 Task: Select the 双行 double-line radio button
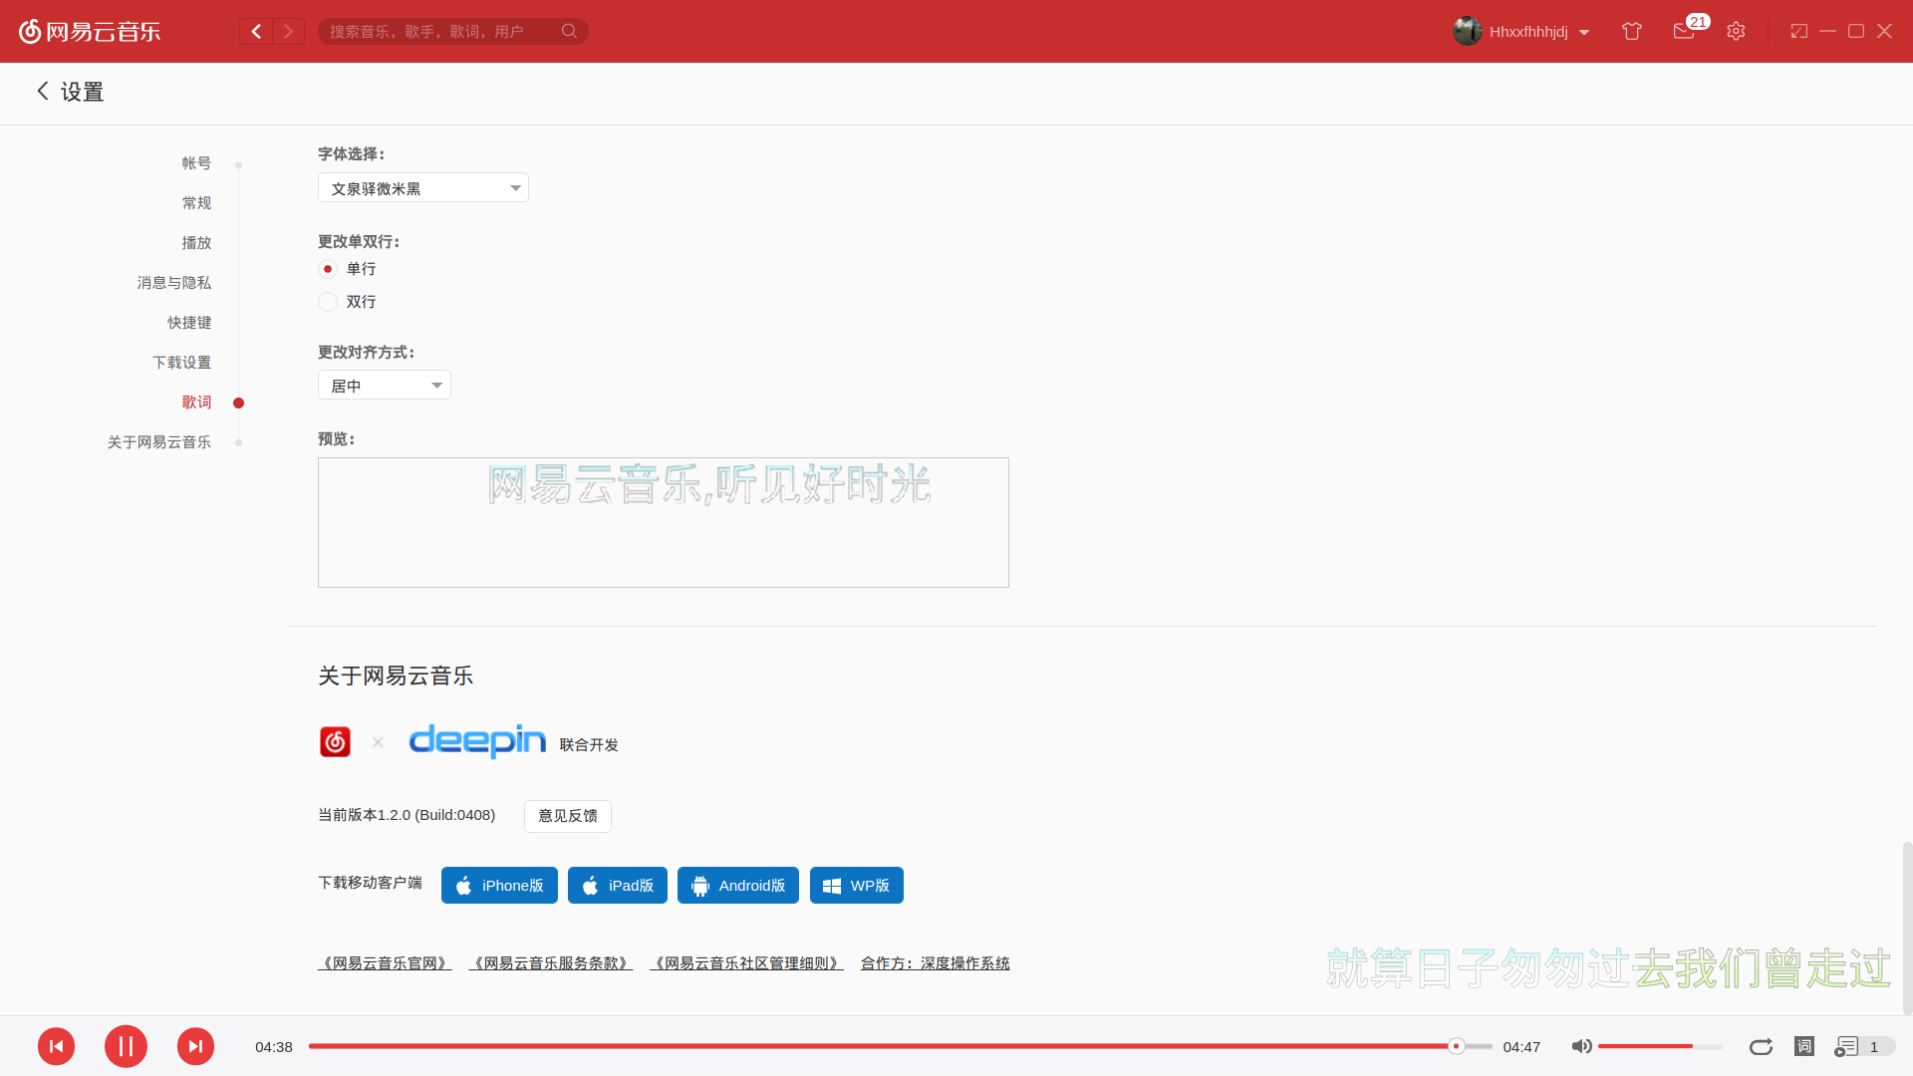(x=328, y=302)
